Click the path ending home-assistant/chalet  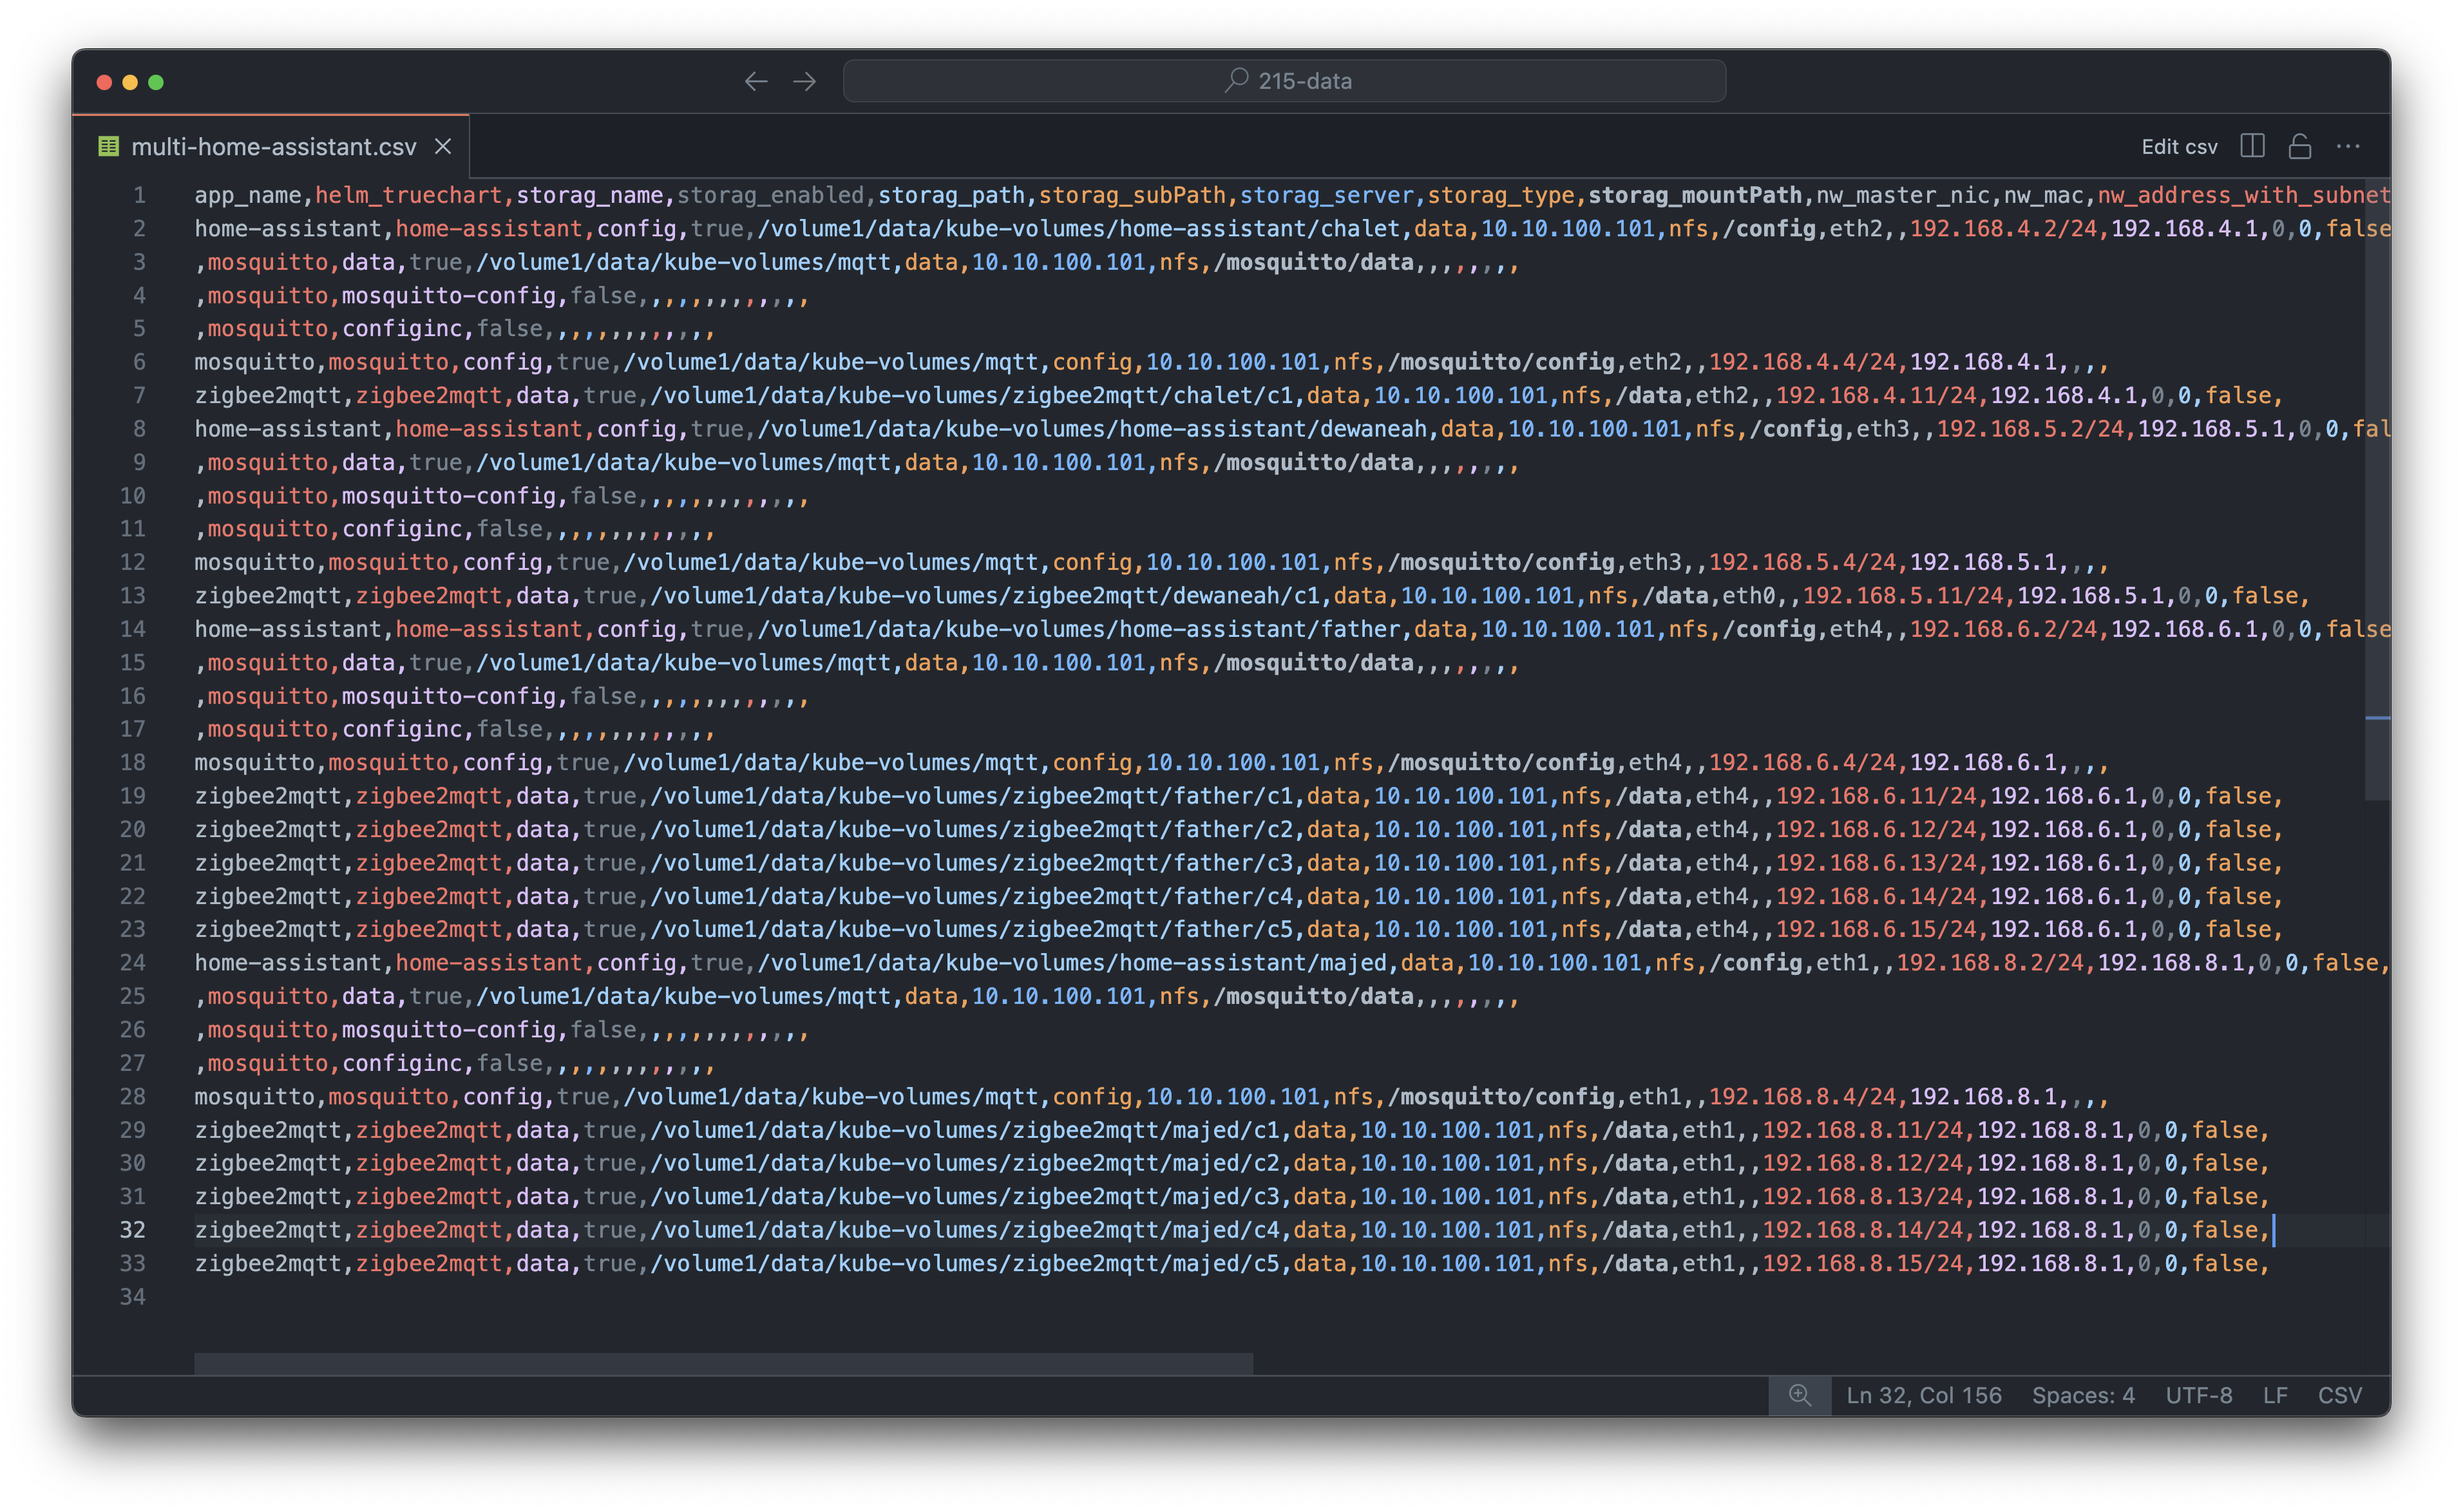(1079, 229)
